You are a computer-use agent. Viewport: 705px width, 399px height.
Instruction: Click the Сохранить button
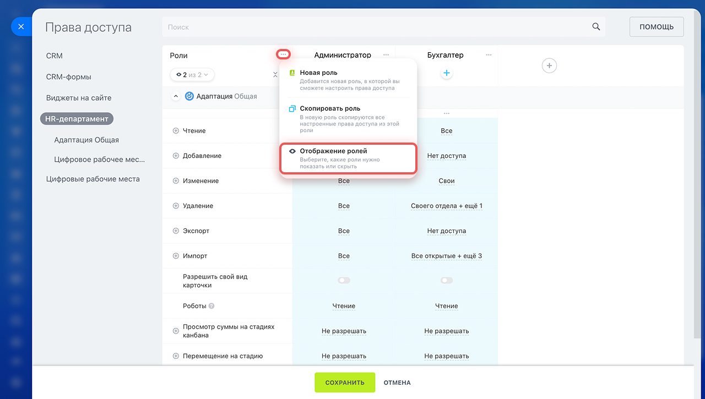click(x=344, y=382)
